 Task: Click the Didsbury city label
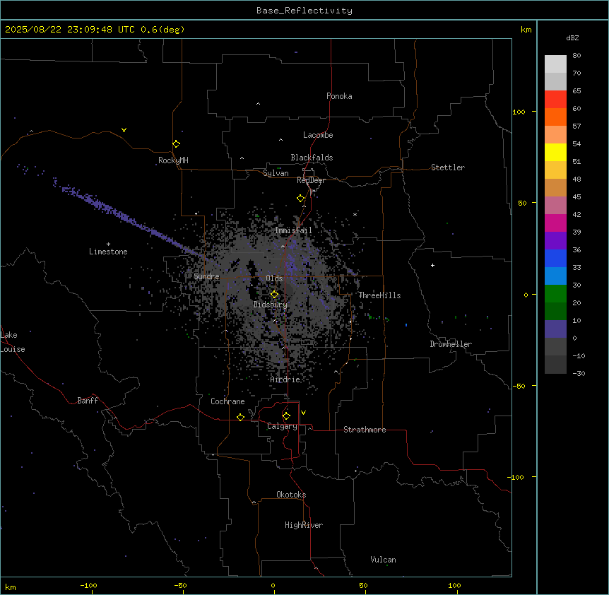click(x=271, y=305)
